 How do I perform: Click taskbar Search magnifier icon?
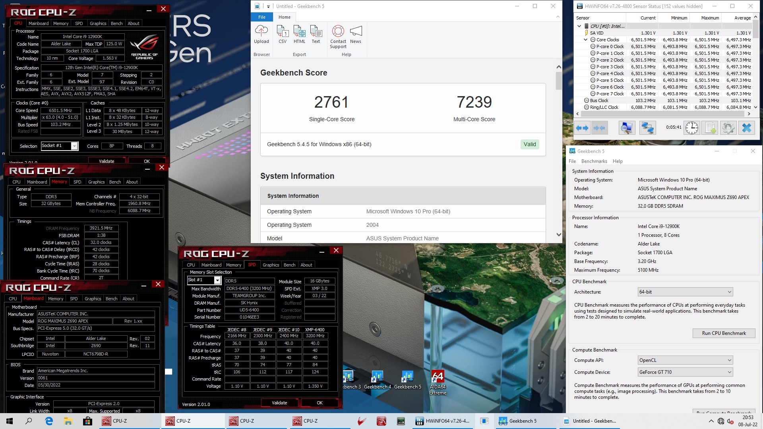click(x=29, y=421)
